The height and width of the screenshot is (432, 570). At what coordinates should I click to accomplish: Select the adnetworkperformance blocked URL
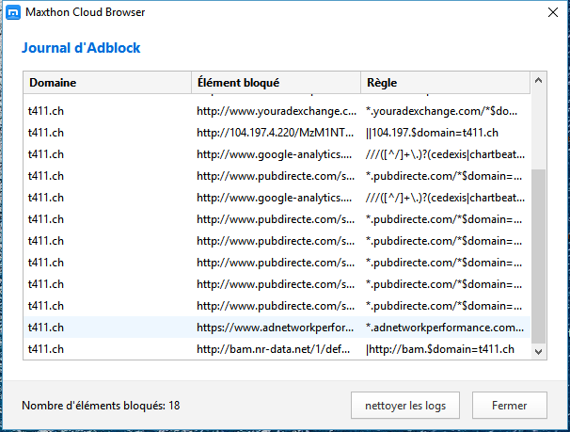click(275, 328)
